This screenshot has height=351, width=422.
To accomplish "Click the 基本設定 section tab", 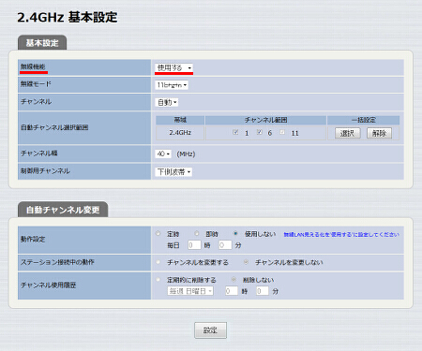I will click(x=42, y=43).
